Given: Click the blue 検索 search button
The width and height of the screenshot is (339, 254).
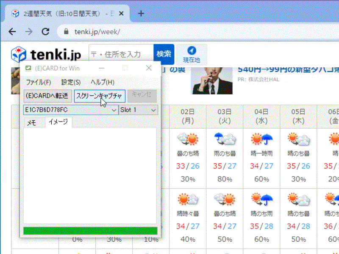Looking at the screenshot, I should pyautogui.click(x=164, y=54).
